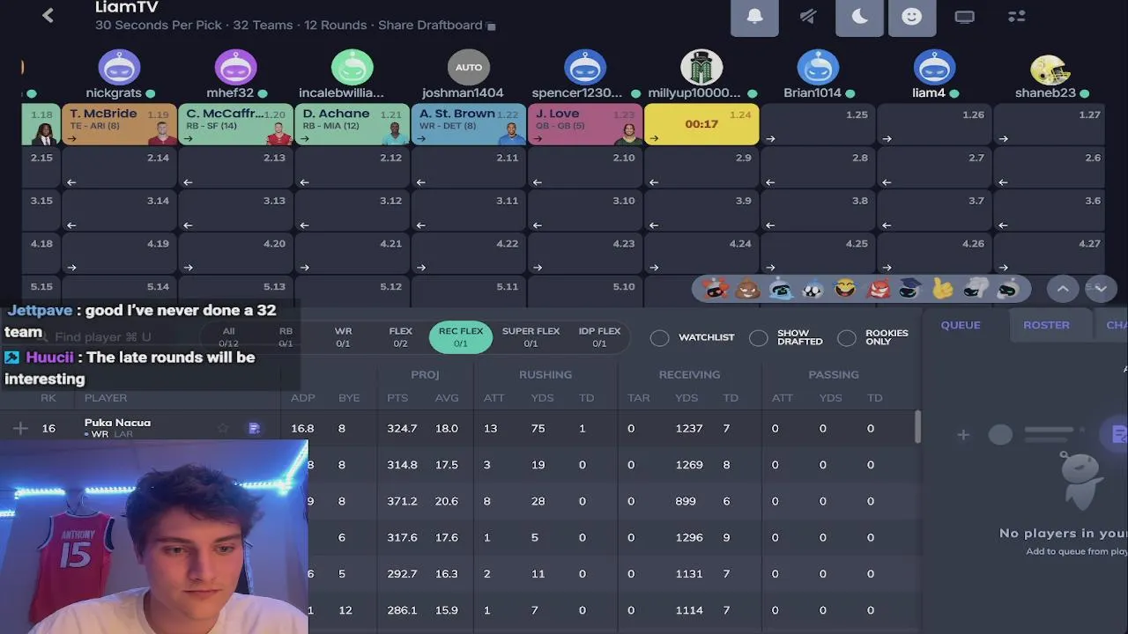The width and height of the screenshot is (1128, 634).
Task: Send the graduation cap robot reaction
Action: click(910, 288)
